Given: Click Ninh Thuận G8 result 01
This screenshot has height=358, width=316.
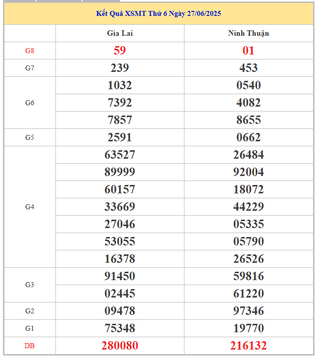Looking at the screenshot, I should coord(248,51).
